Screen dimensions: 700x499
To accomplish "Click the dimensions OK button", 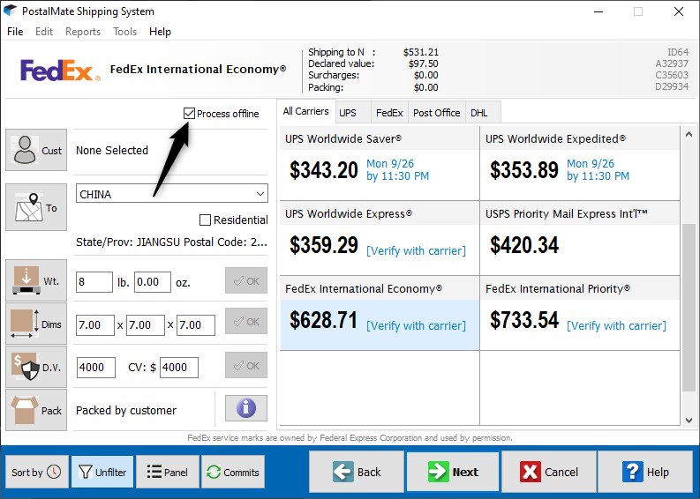I will point(246,321).
